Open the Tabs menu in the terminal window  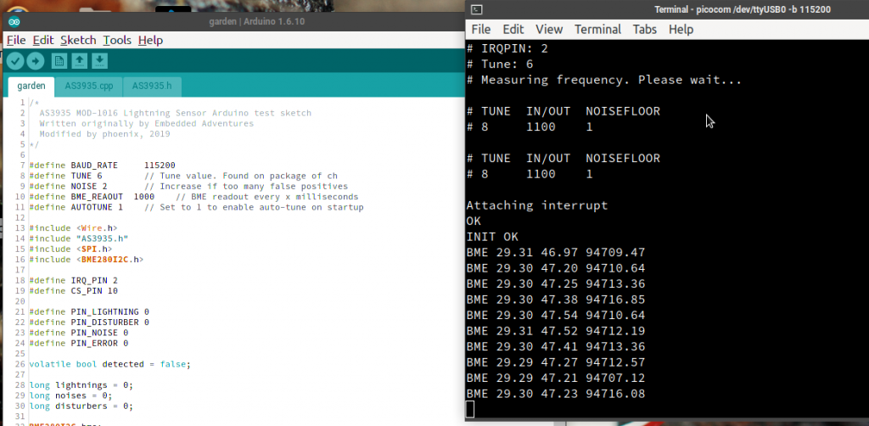(x=645, y=30)
